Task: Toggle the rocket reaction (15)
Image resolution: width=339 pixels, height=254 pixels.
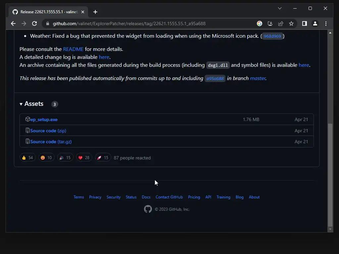Action: point(103,158)
